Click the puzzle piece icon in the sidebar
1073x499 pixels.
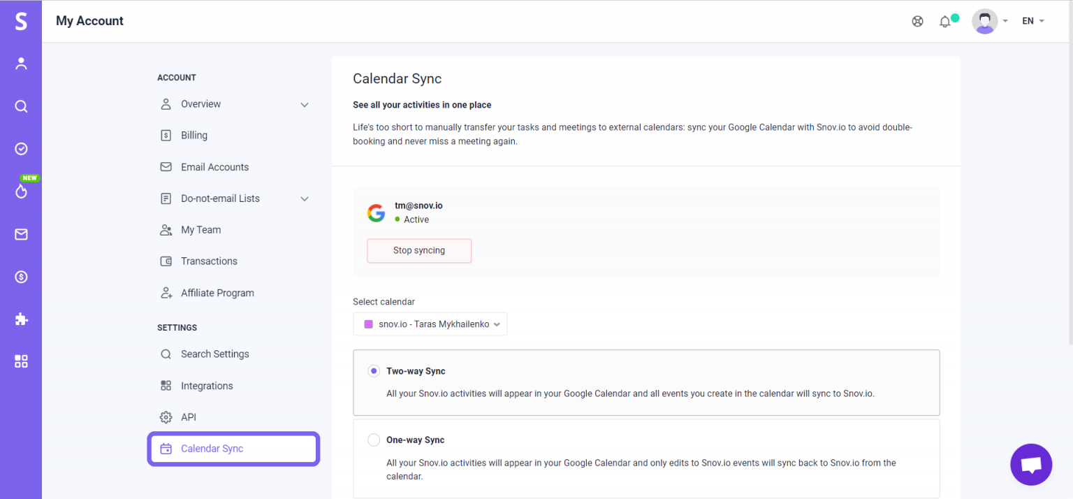(x=21, y=319)
